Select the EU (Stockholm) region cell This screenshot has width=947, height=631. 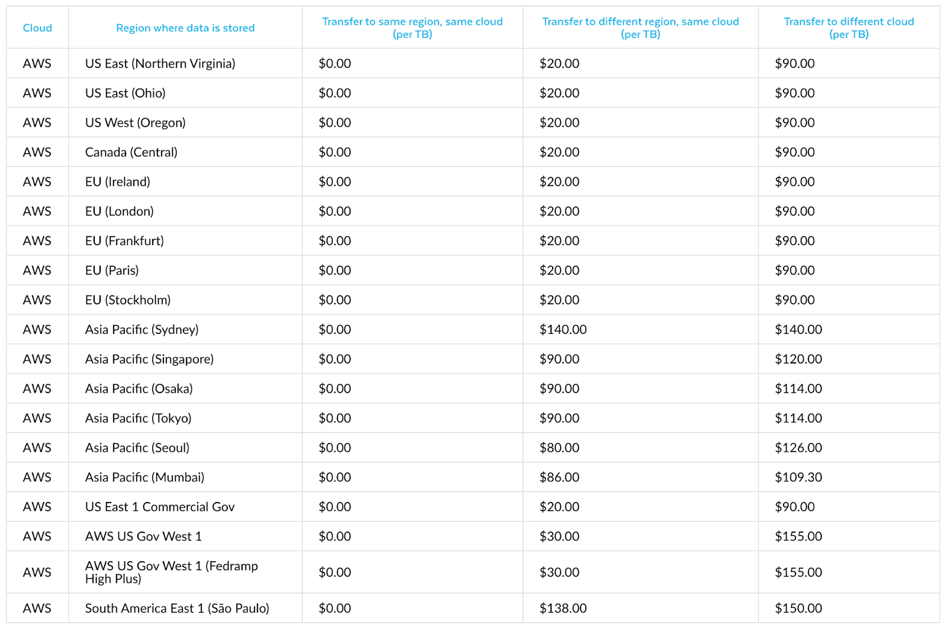pyautogui.click(x=128, y=300)
